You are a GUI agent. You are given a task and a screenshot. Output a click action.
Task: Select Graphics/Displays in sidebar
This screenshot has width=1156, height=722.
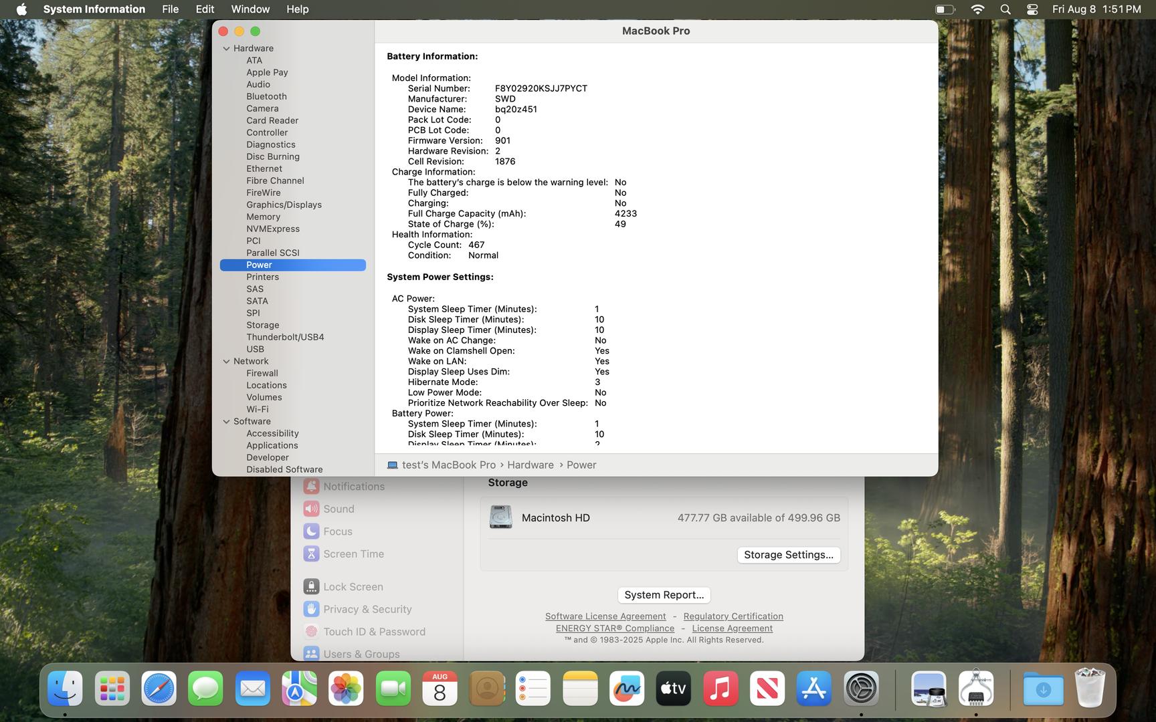pyautogui.click(x=284, y=205)
